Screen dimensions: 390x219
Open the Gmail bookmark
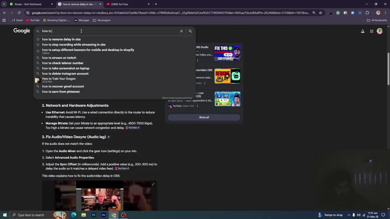[17, 20]
